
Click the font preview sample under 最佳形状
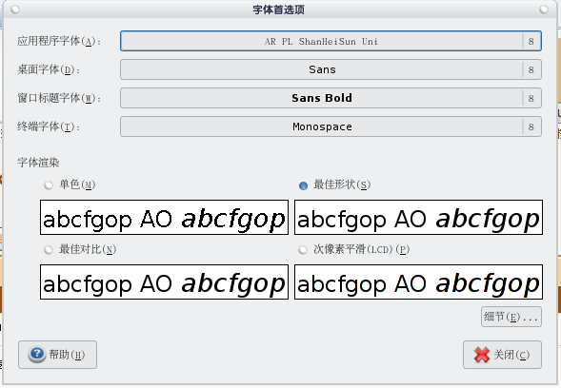418,217
